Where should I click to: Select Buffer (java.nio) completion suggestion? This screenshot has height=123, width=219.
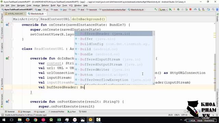coord(114,39)
